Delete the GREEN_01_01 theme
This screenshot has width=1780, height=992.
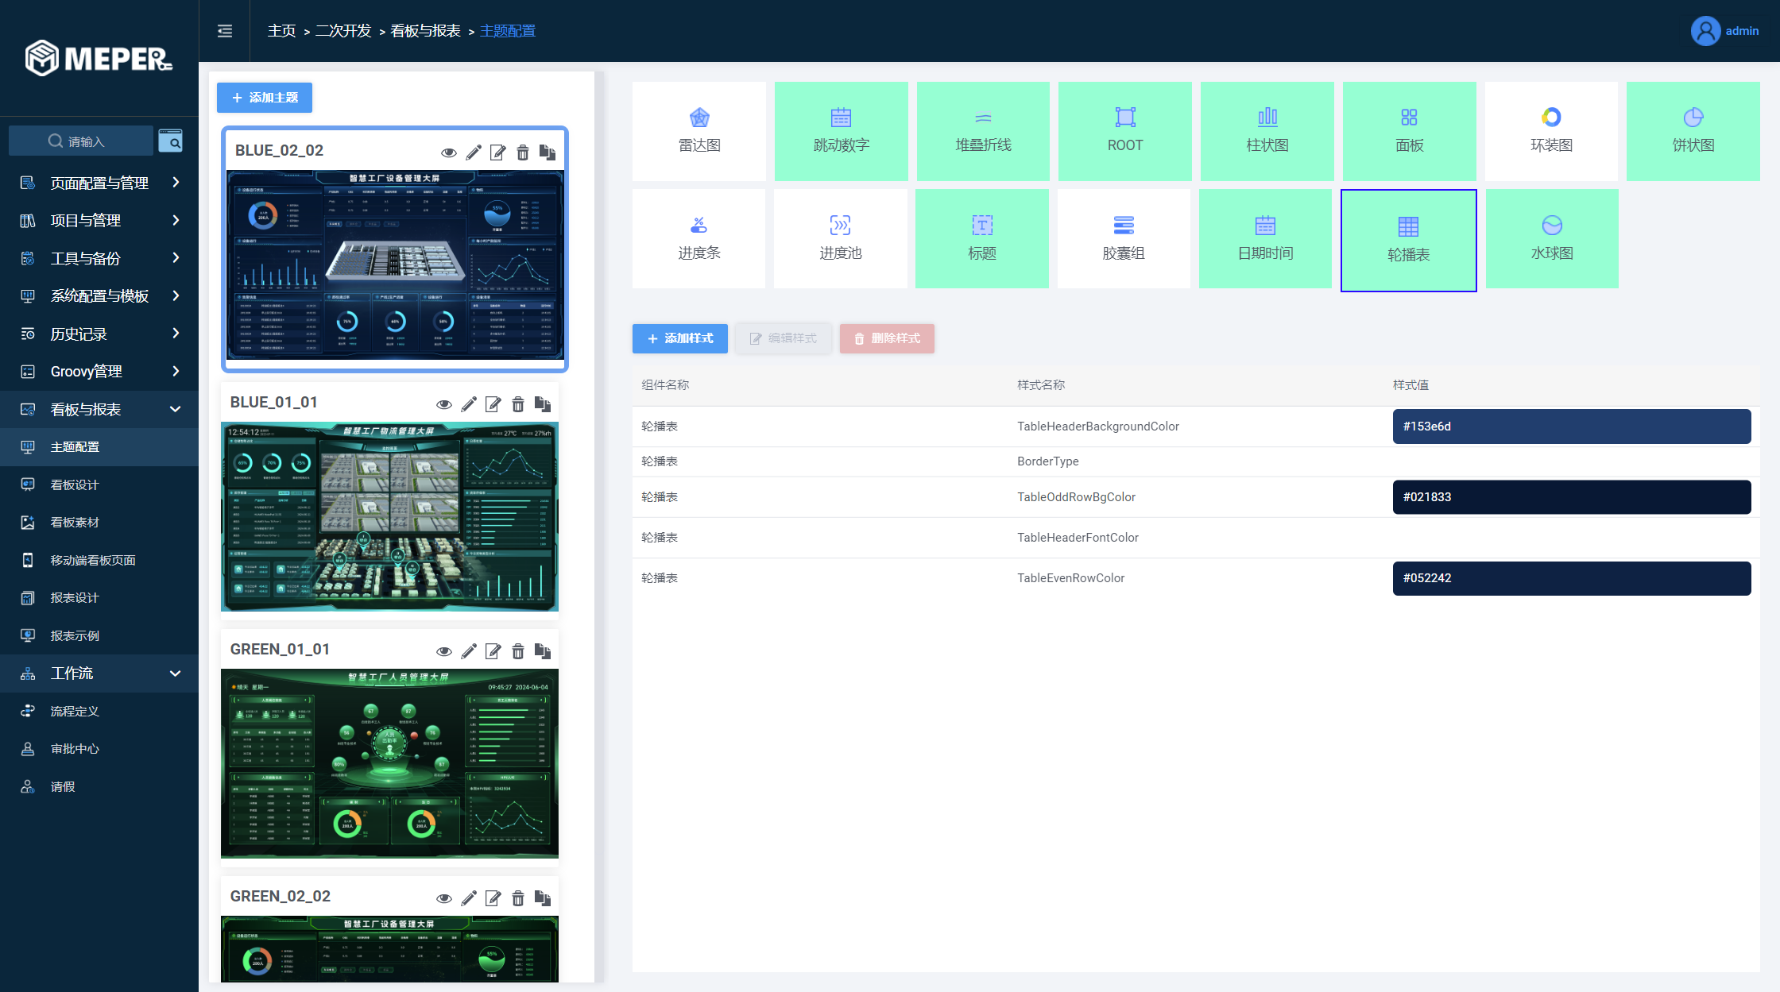[x=518, y=650]
